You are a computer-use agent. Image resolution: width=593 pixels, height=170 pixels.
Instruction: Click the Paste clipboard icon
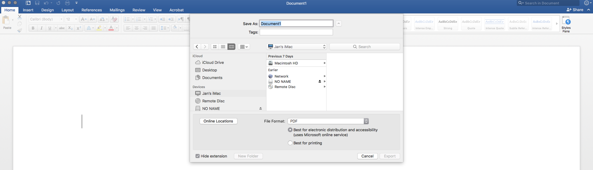6,20
